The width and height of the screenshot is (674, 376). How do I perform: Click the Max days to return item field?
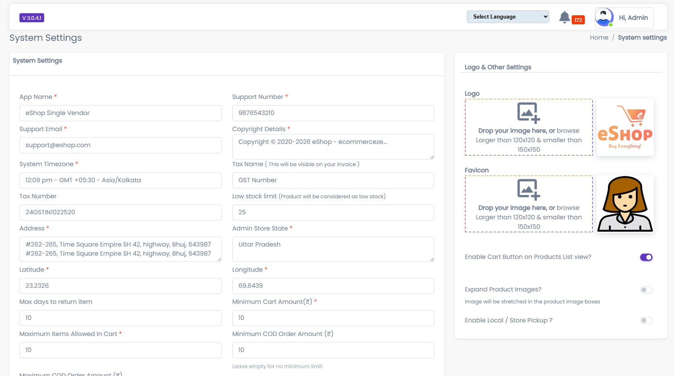121,318
